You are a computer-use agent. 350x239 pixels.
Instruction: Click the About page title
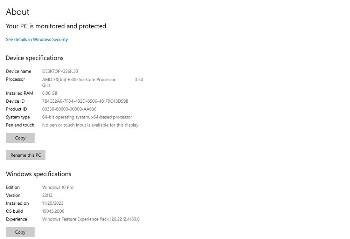(x=18, y=12)
